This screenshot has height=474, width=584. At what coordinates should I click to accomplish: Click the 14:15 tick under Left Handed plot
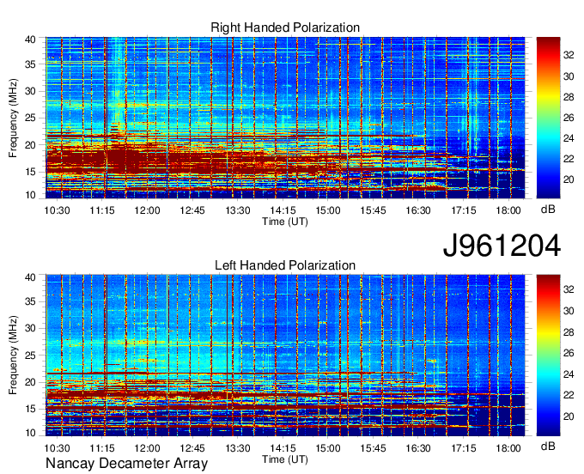[283, 448]
